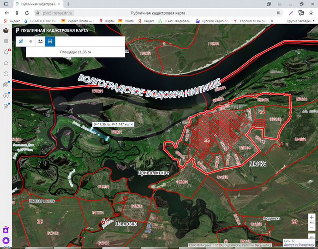
Task: Open the 'Карты' bookmark
Action: pyautogui.click(x=107, y=21)
